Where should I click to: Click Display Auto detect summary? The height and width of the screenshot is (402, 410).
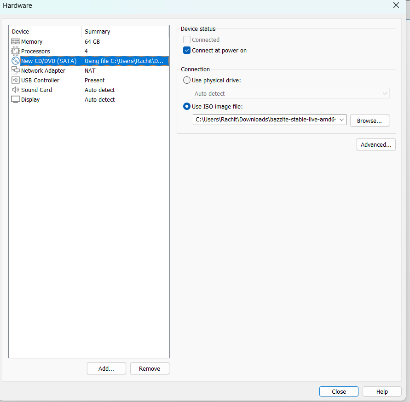(x=99, y=100)
